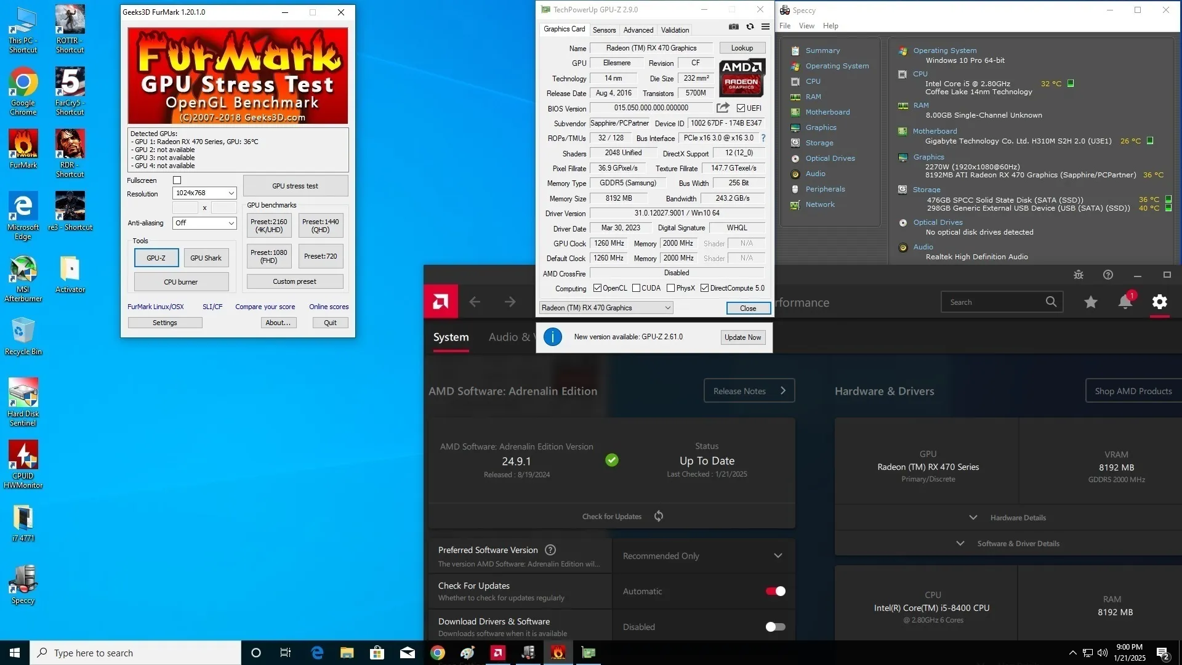Switch to GPU-Z Sensors tab
Viewport: 1182px width, 665px height.
[x=604, y=30]
